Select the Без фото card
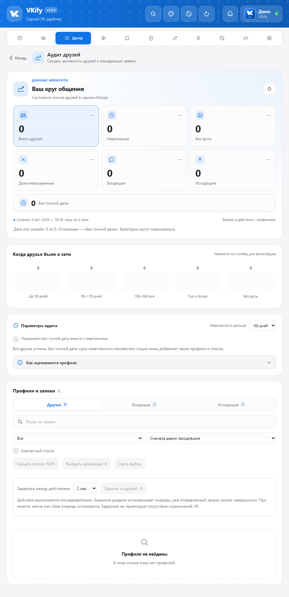This screenshot has width=289, height=597. click(x=233, y=126)
